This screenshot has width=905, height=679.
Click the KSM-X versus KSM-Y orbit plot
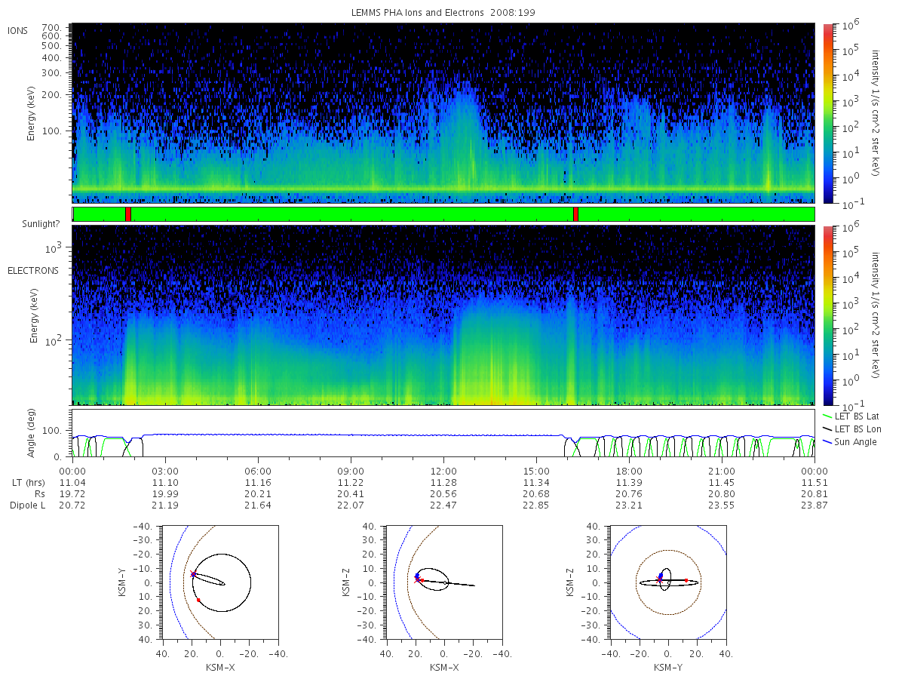(x=219, y=582)
